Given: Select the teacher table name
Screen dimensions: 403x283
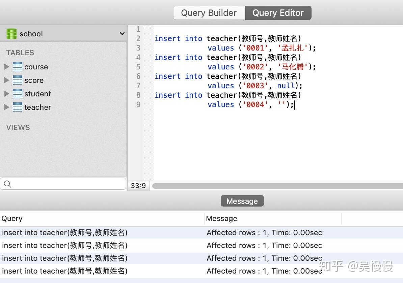Looking at the screenshot, I should 38,107.
